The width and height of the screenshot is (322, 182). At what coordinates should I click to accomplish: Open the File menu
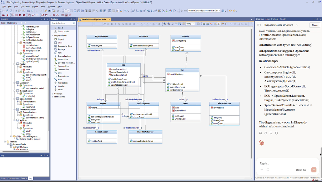[x=4, y=6]
